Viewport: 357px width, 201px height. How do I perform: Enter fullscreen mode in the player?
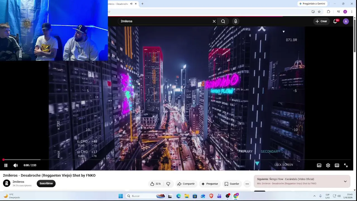(x=346, y=165)
